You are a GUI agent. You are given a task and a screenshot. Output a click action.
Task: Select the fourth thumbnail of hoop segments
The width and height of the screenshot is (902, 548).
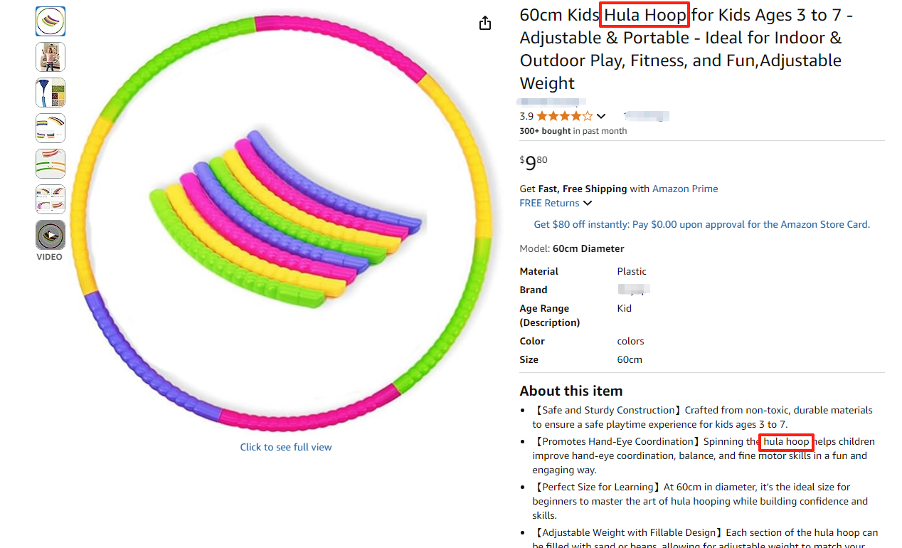(x=51, y=128)
